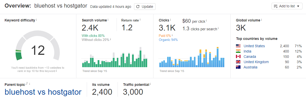
Task: Open Without clicks info icon
Action: point(111,39)
